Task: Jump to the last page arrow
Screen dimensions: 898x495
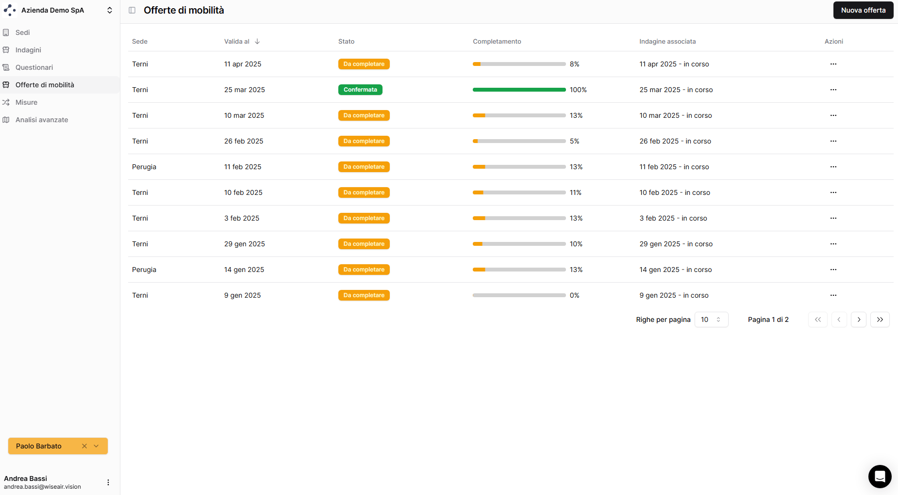Action: tap(880, 319)
